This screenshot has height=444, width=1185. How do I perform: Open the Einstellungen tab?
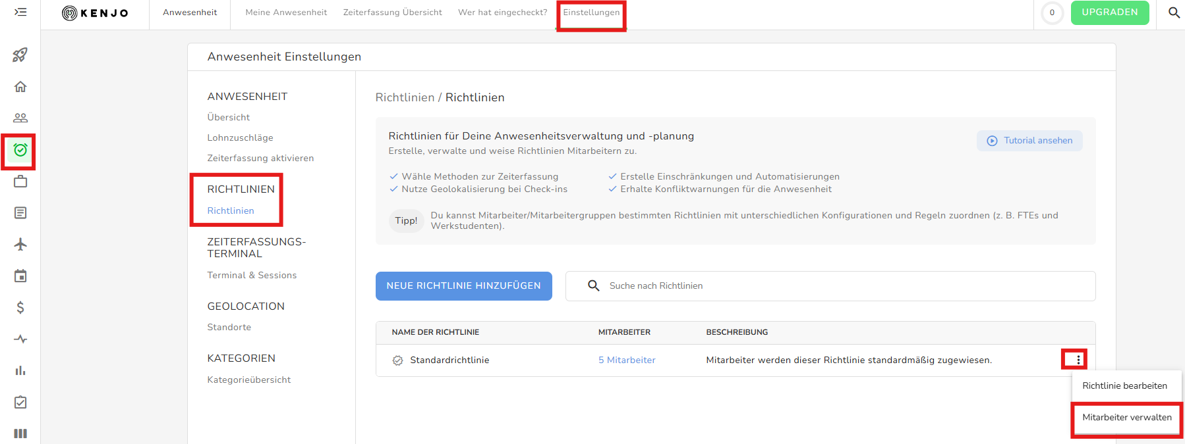point(591,12)
